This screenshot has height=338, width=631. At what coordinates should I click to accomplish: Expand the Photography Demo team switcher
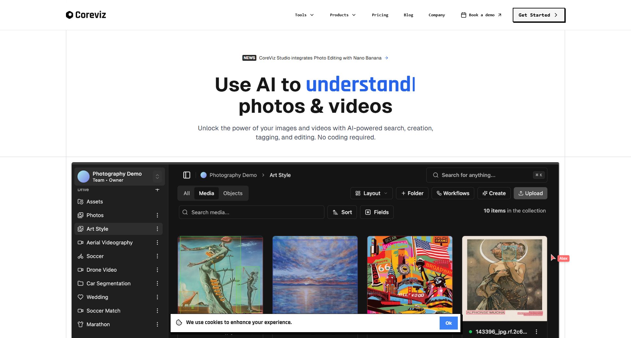[x=157, y=176]
